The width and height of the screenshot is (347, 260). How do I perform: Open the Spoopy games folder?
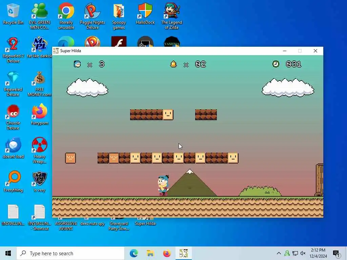[119, 16]
